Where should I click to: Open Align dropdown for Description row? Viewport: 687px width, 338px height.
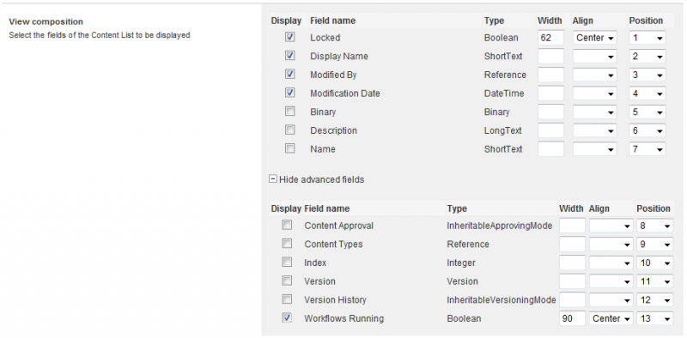pyautogui.click(x=594, y=130)
